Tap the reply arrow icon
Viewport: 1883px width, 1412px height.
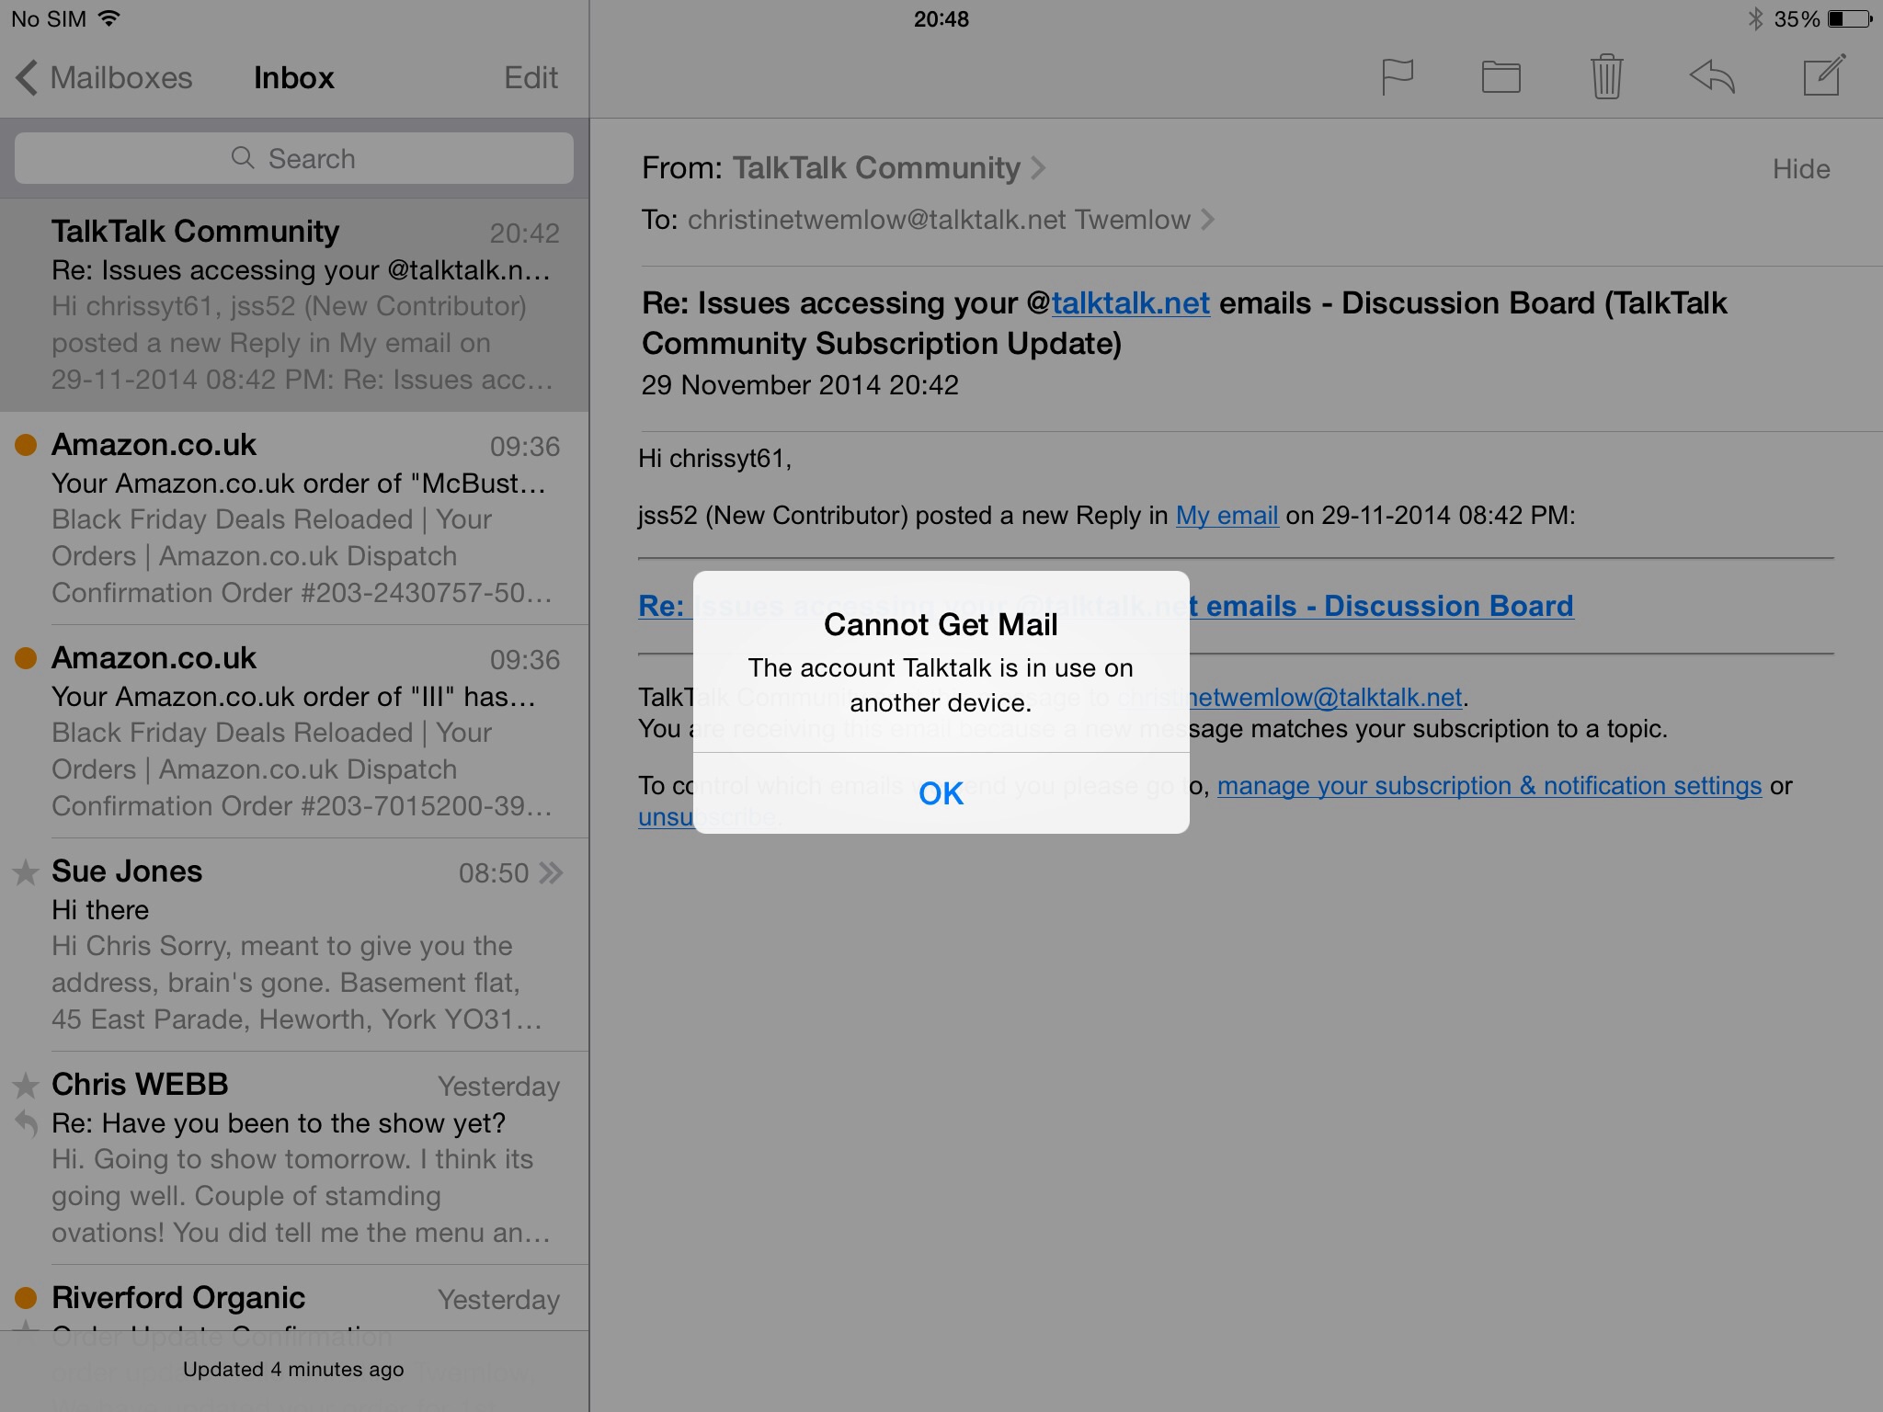1712,76
